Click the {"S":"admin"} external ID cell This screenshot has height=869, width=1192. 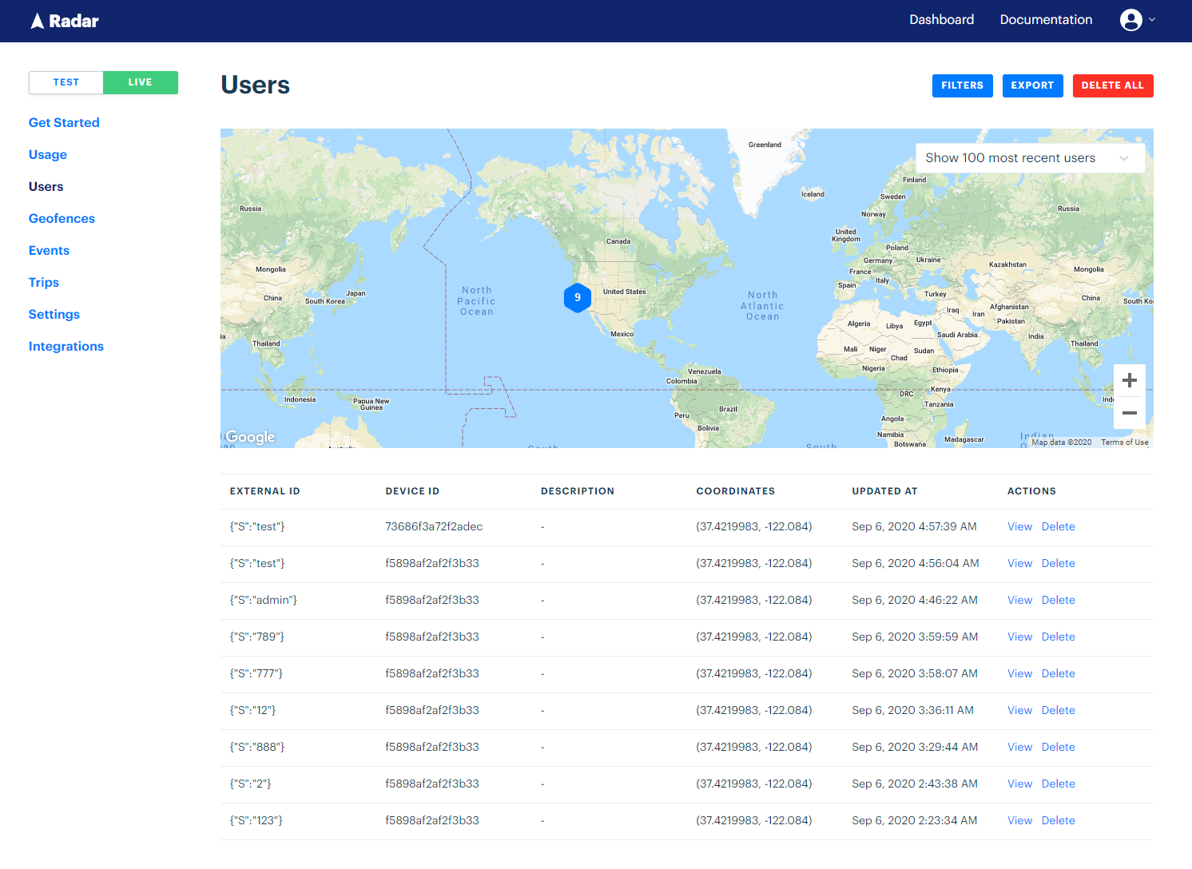[264, 600]
